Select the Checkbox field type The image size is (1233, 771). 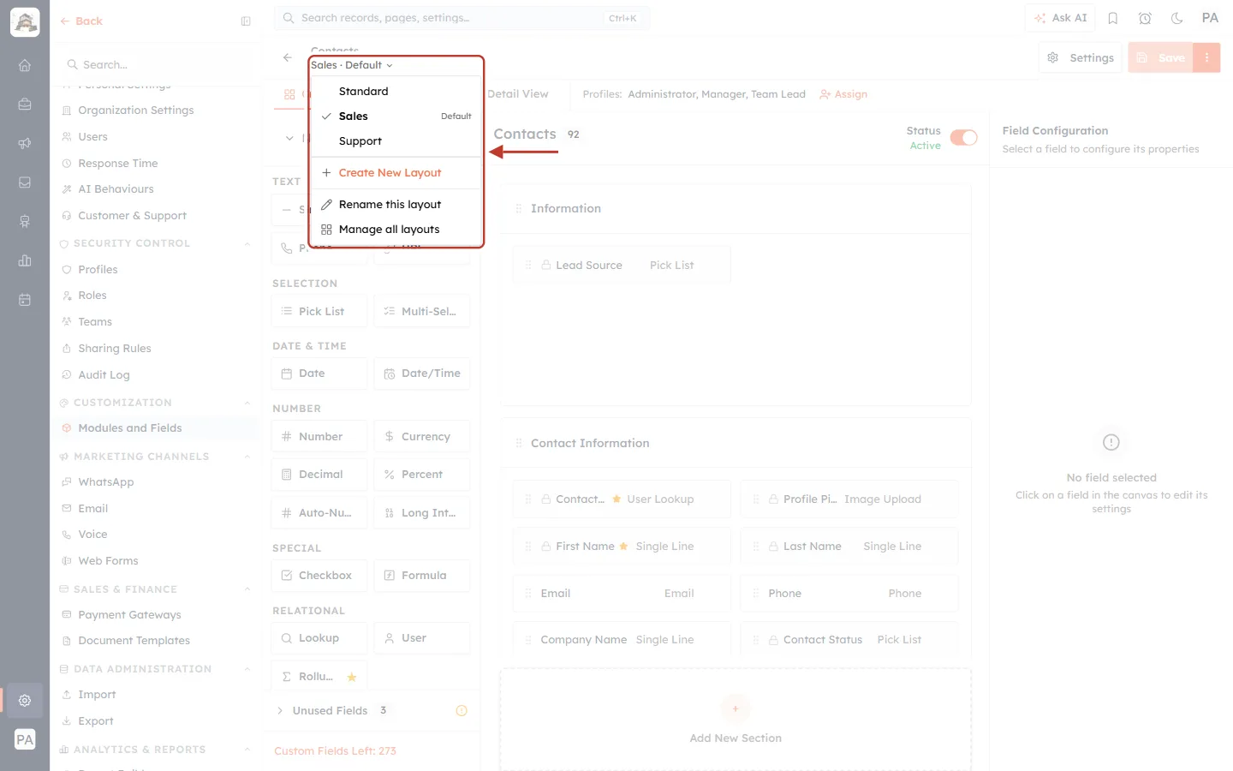point(319,576)
